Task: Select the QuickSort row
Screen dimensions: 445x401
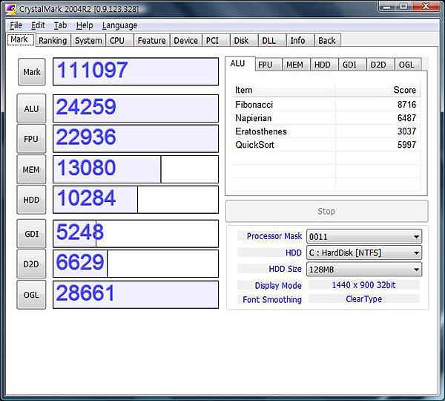Action: (326, 144)
